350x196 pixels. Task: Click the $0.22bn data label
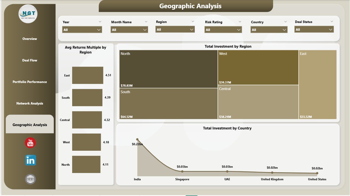137,144
